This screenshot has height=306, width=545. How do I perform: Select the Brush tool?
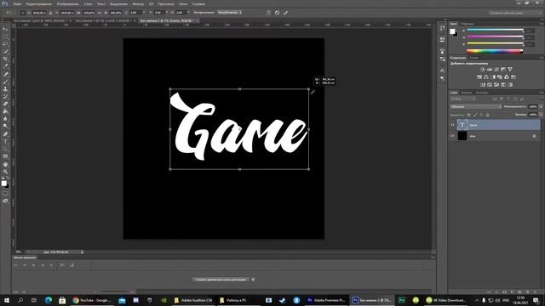point(5,82)
